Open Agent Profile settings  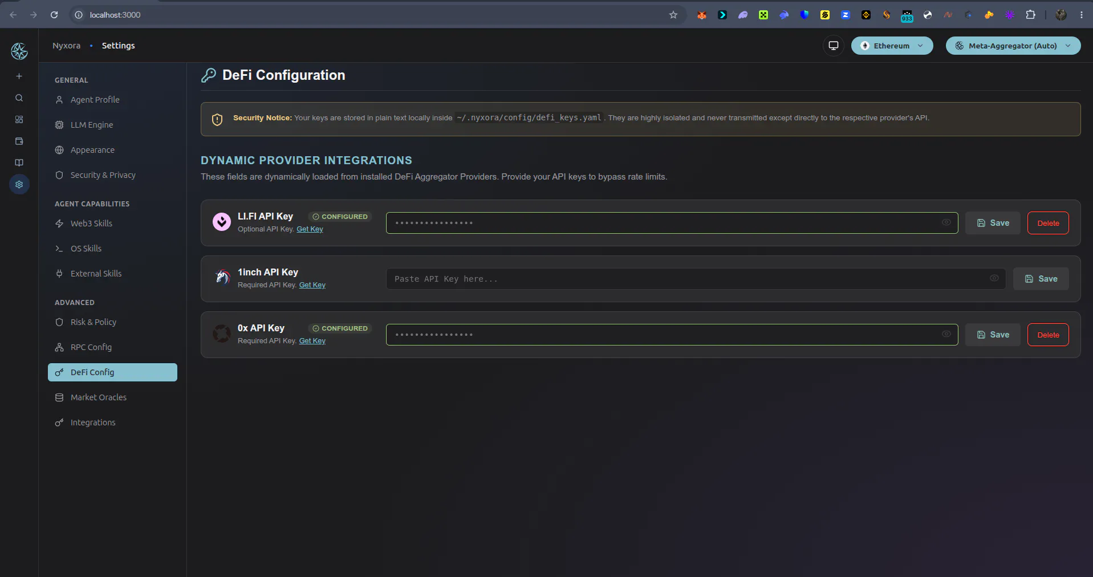112,100
